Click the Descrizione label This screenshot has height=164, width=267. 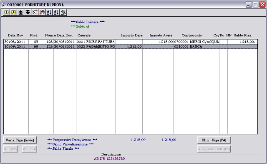point(111,154)
